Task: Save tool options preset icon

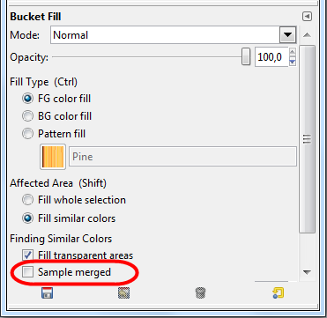Action: 47,293
